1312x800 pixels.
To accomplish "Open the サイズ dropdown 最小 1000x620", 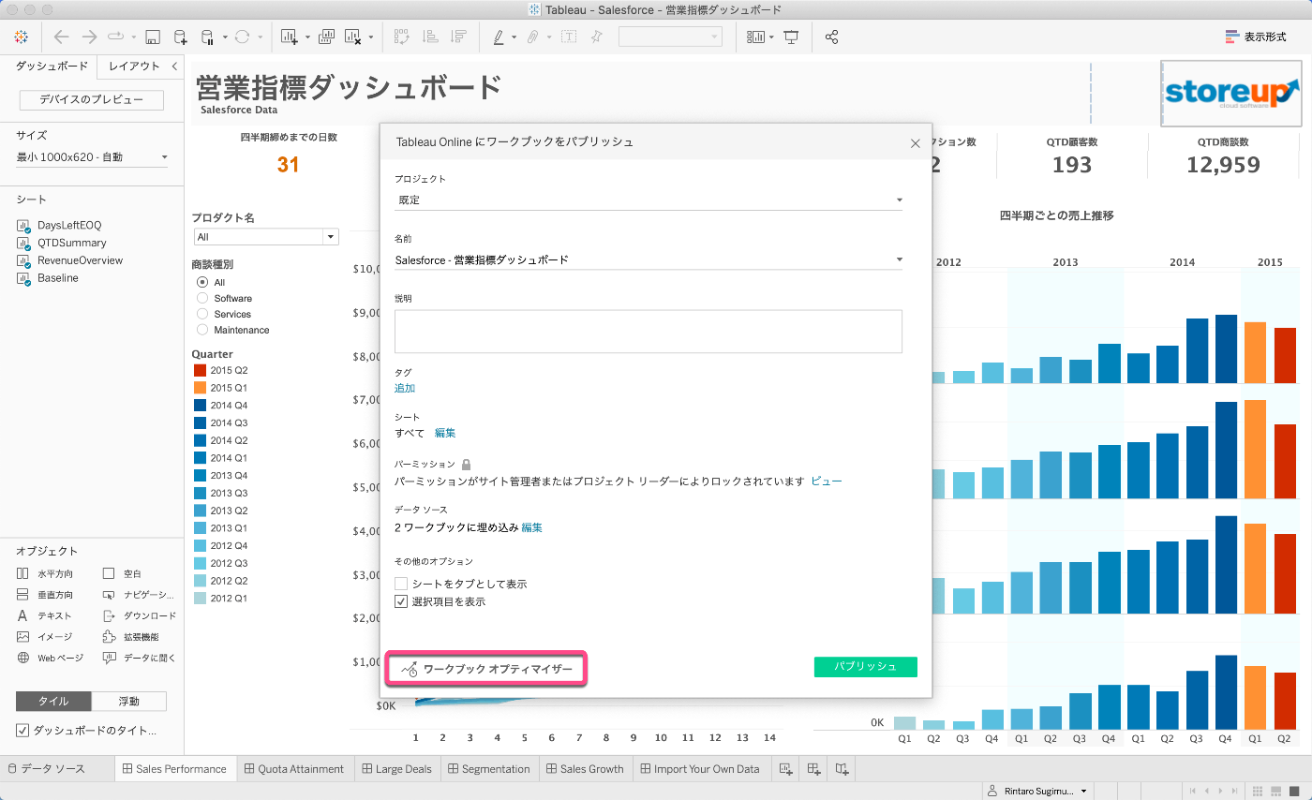I will 92,157.
